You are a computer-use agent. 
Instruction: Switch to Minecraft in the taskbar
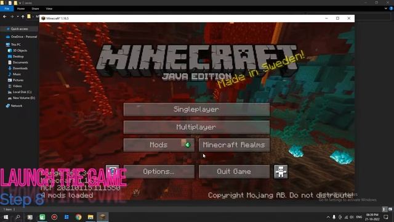pyautogui.click(x=103, y=217)
